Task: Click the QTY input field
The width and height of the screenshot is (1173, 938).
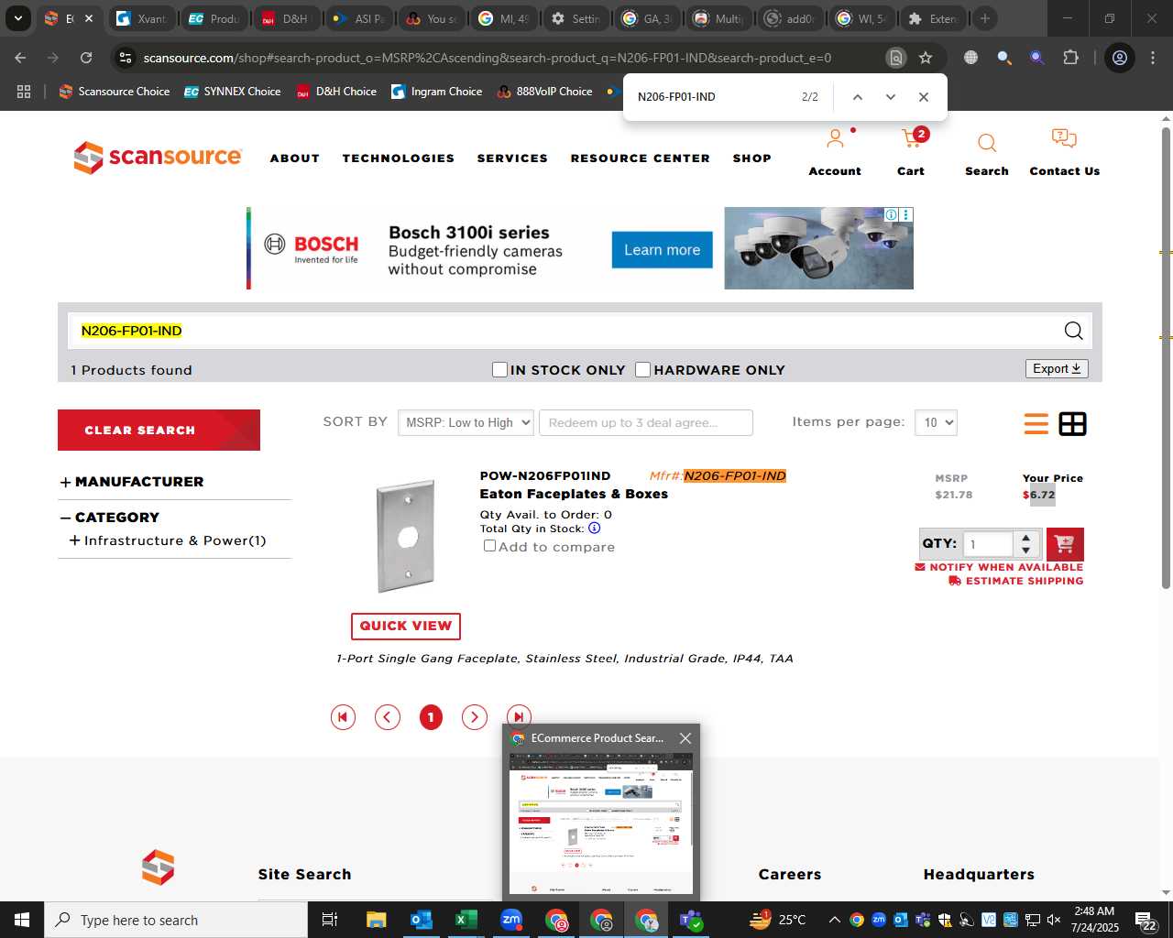Action: tap(988, 544)
